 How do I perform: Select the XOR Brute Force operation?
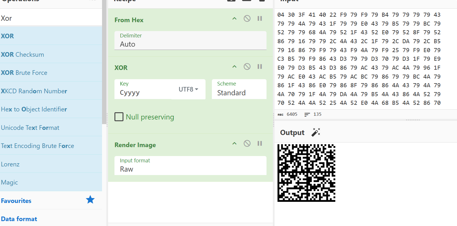[x=51, y=73]
